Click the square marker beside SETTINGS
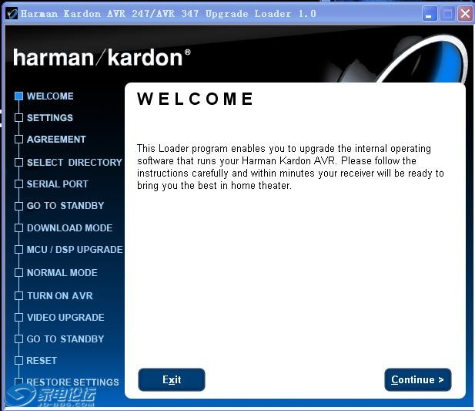Image resolution: width=475 pixels, height=411 pixels. (18, 118)
